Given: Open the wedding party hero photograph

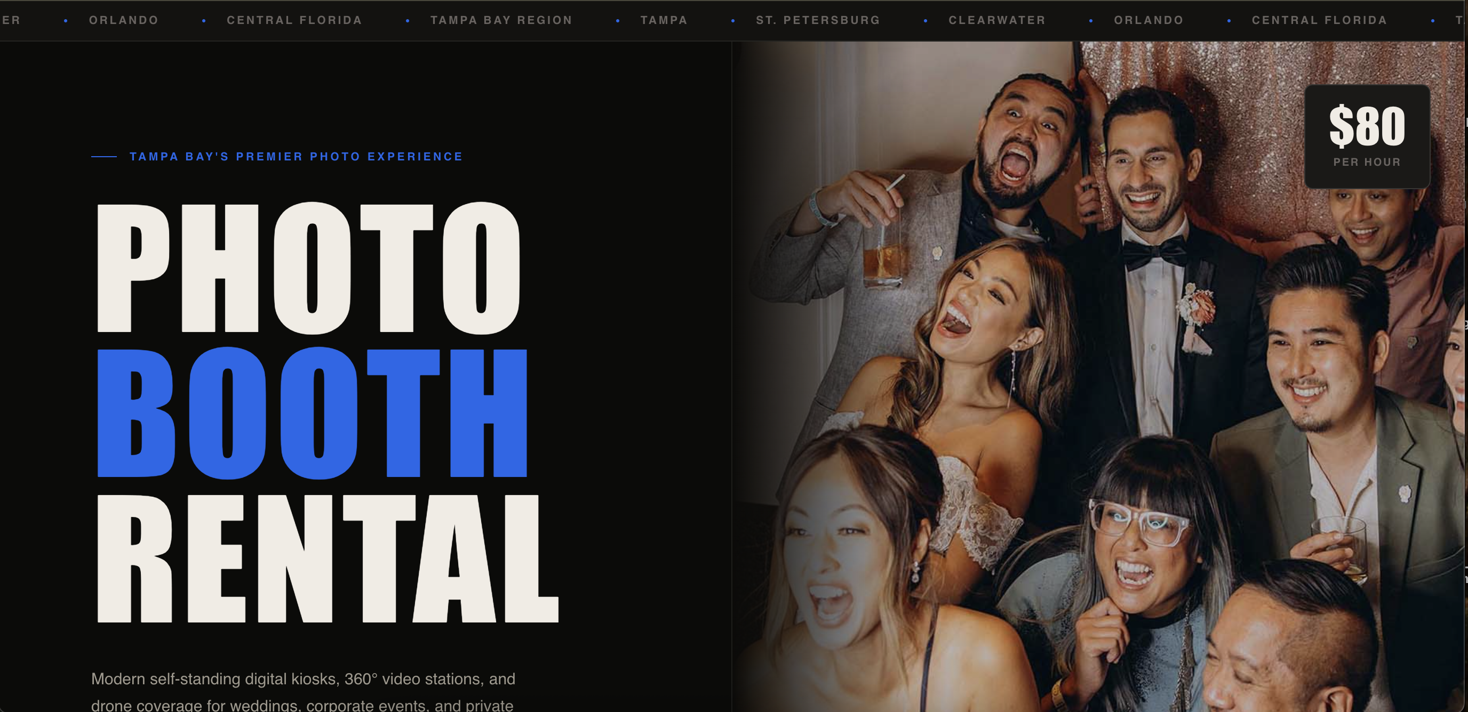Looking at the screenshot, I should [1099, 376].
